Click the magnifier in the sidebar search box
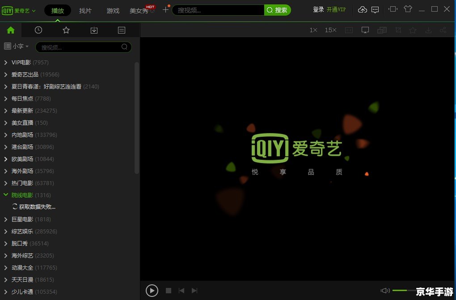Screen dimensions: 456x300 [124, 47]
